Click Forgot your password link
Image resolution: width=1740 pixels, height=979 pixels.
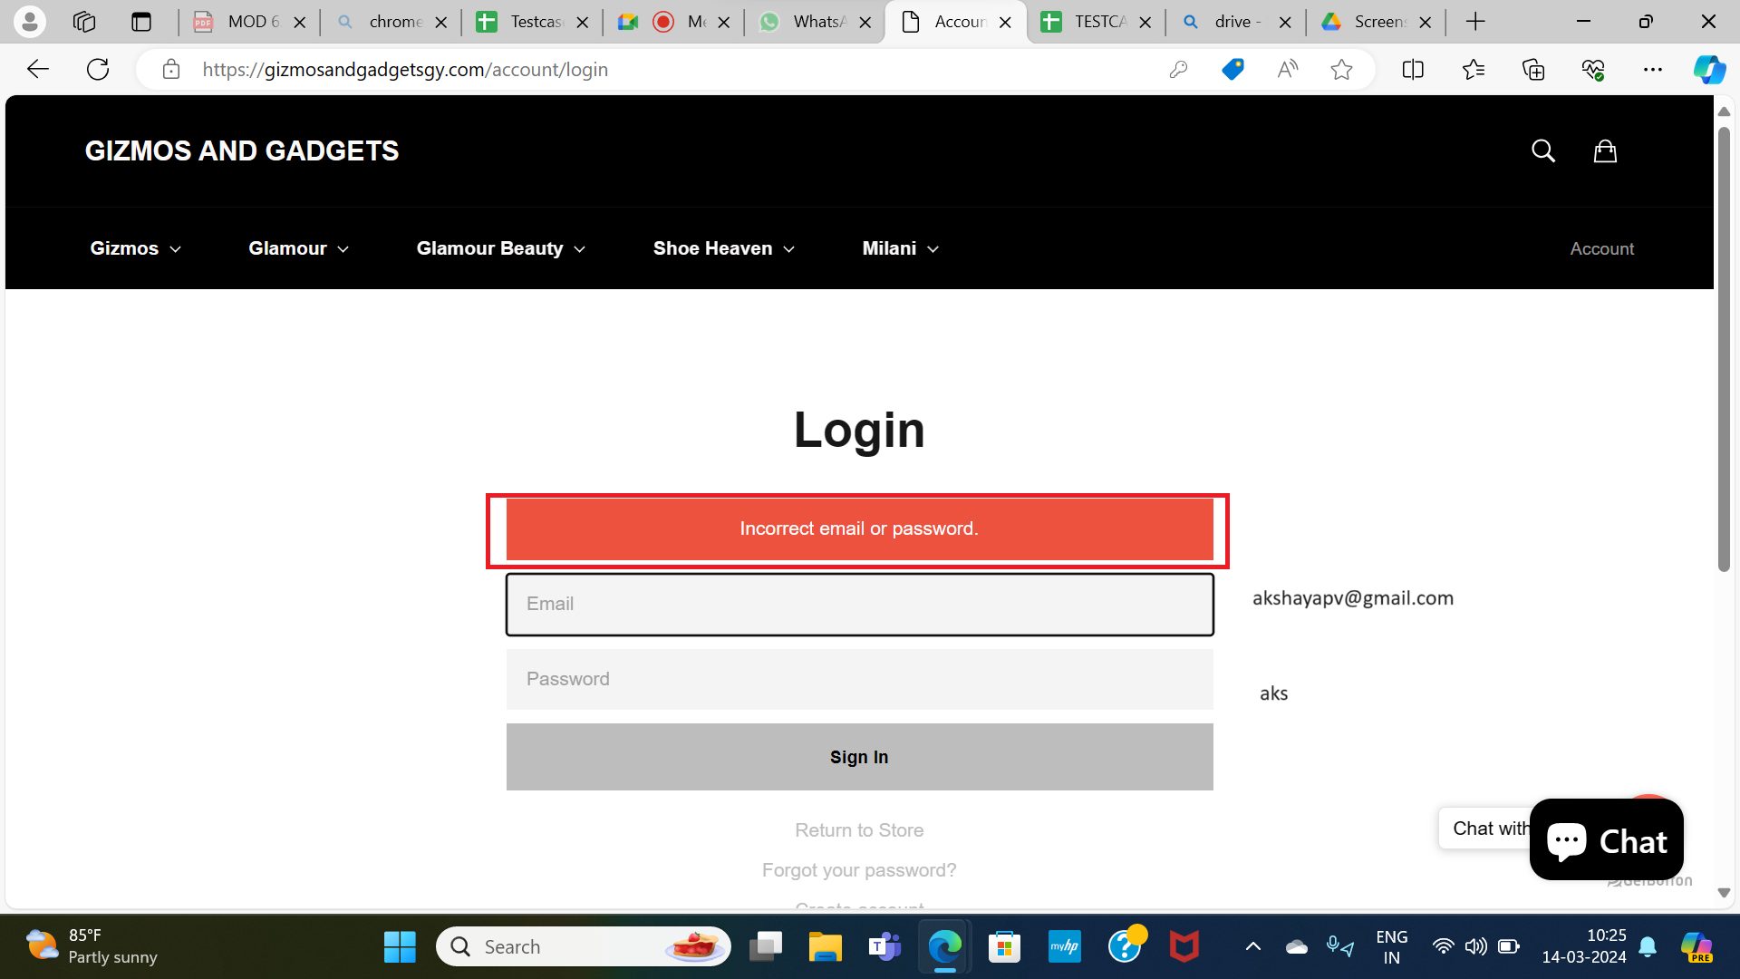859,870
